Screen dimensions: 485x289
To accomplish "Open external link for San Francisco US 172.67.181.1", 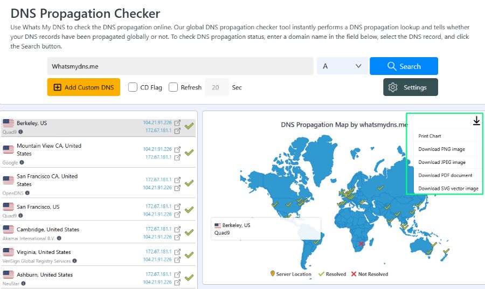I will pos(177,207).
